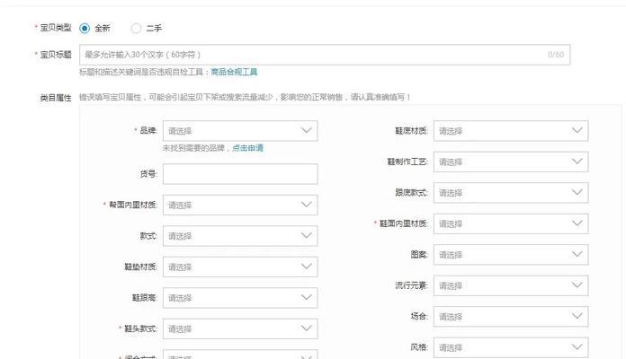Open the 鞋底材质 dropdown

click(511, 131)
